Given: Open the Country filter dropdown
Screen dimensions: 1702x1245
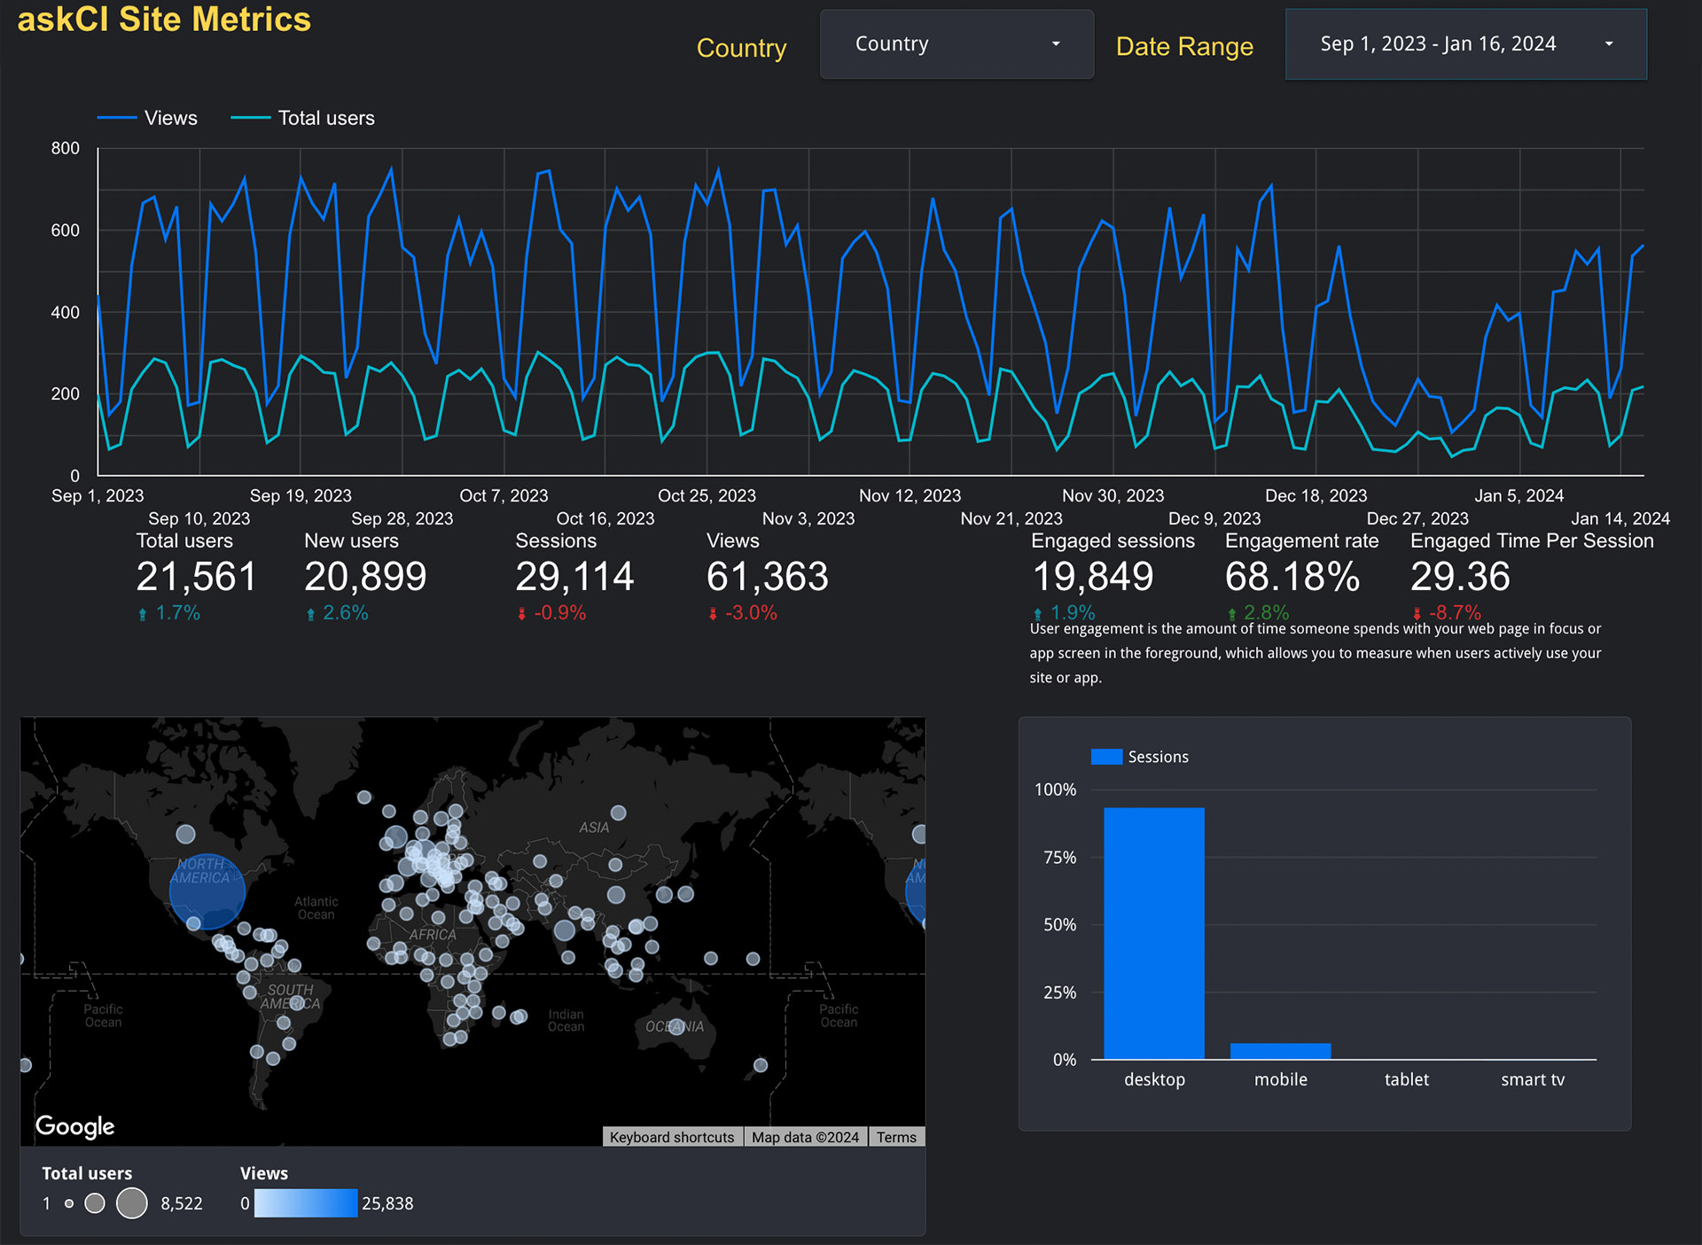Looking at the screenshot, I should pos(956,44).
